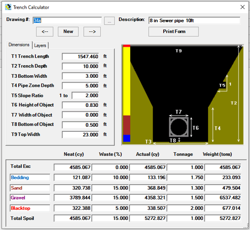Click the T9 Top Width field
The width and height of the screenshot is (250, 230).
click(80, 135)
